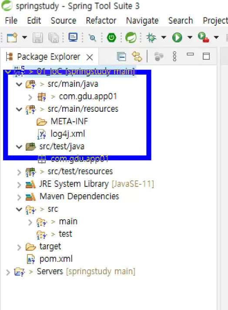Open the Navigate menu
228x310 pixels.
tap(142, 21)
